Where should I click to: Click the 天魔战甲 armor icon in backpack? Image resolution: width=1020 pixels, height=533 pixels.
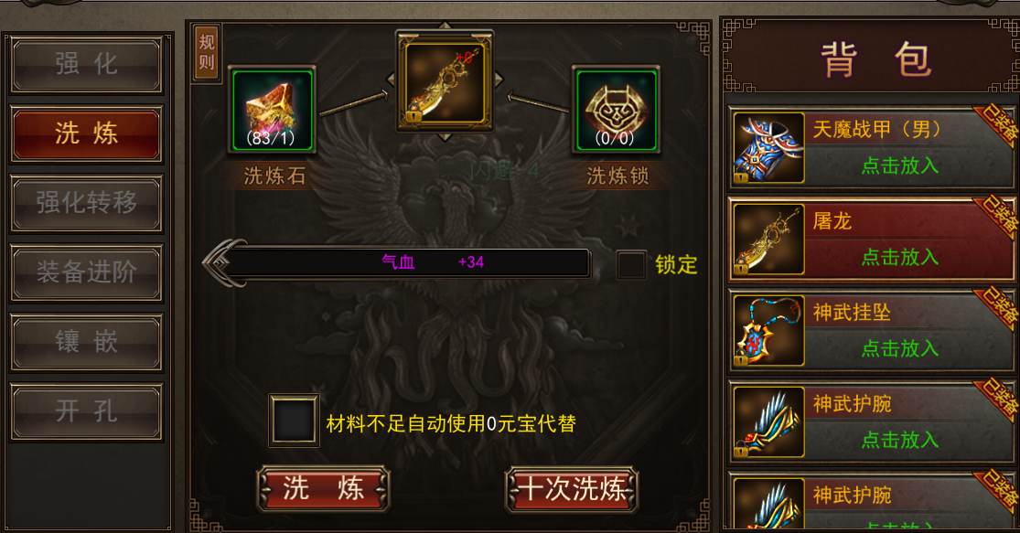(768, 147)
